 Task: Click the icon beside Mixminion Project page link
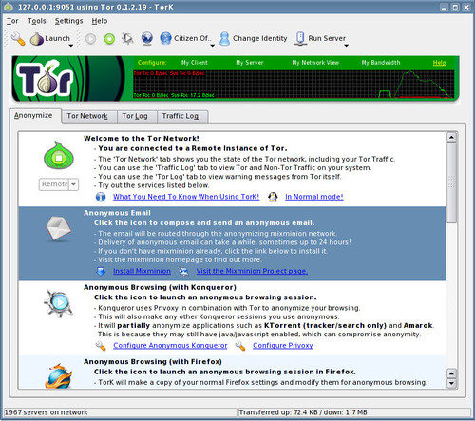point(183,271)
